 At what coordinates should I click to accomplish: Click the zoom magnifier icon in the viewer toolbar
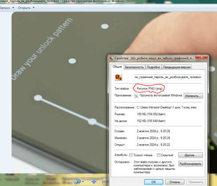(79, 182)
